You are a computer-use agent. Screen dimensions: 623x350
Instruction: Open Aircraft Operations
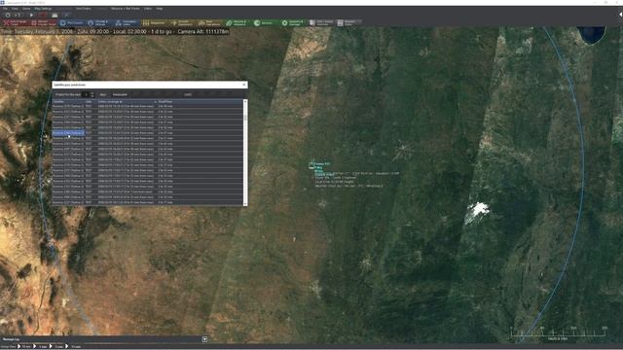tap(182, 23)
